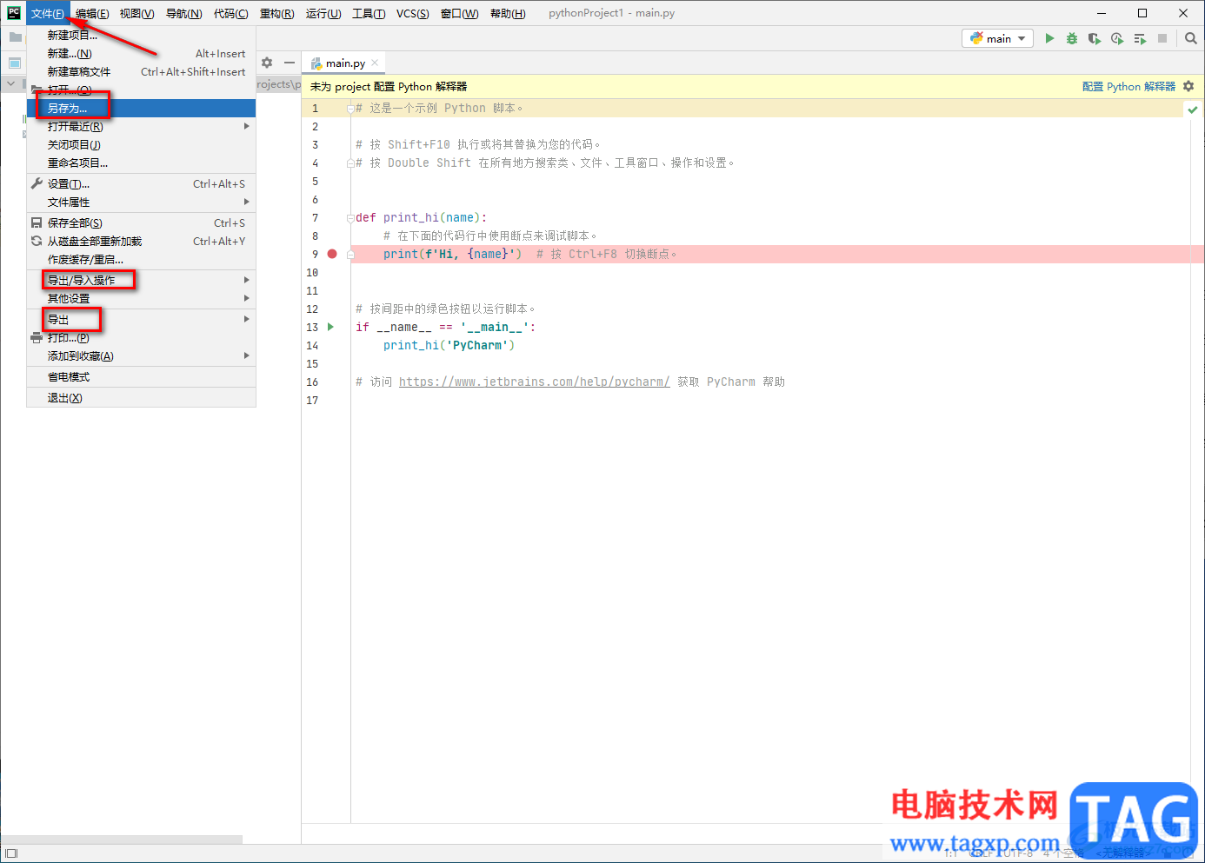The image size is (1205, 863).
Task: Switch to the main.py editor tab
Action: (345, 63)
